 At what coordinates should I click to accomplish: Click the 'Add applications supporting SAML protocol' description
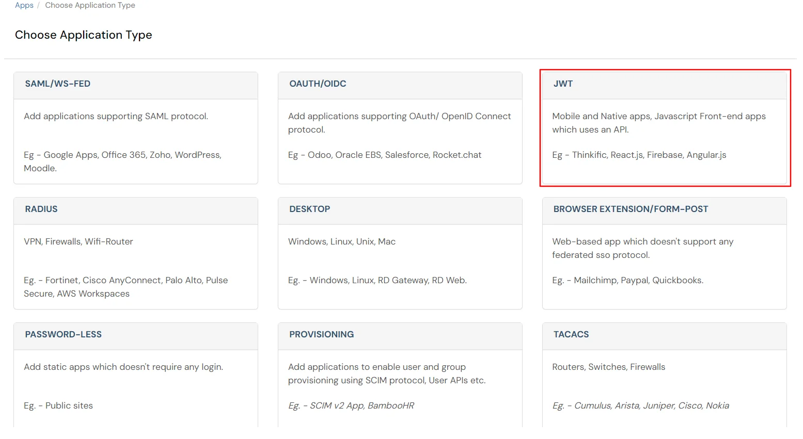[116, 117]
